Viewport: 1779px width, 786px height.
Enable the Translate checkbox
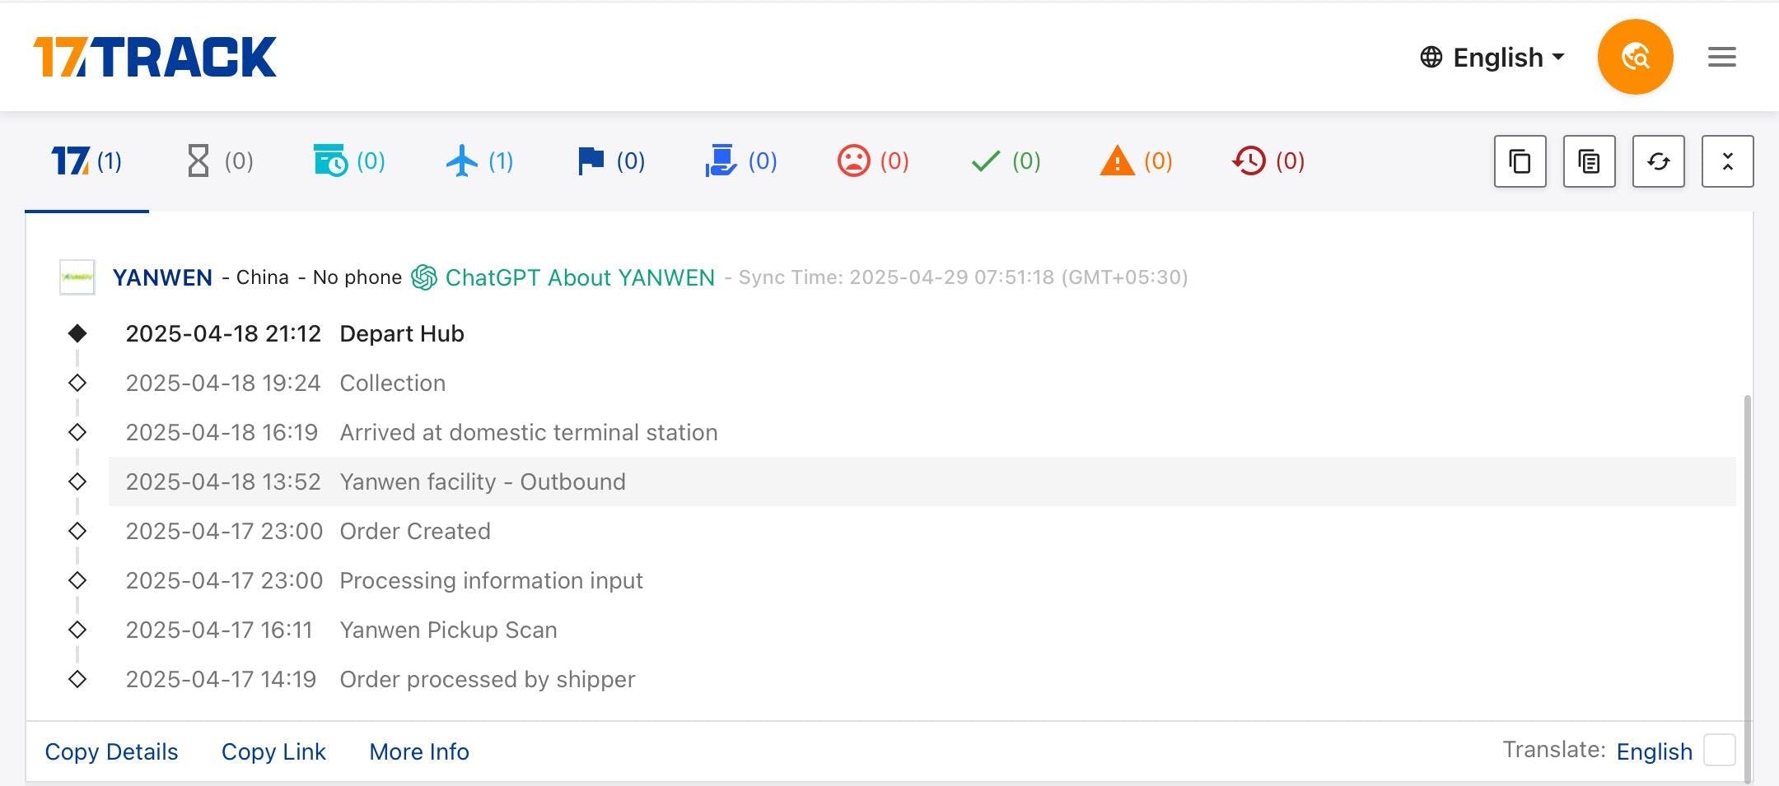1719,751
